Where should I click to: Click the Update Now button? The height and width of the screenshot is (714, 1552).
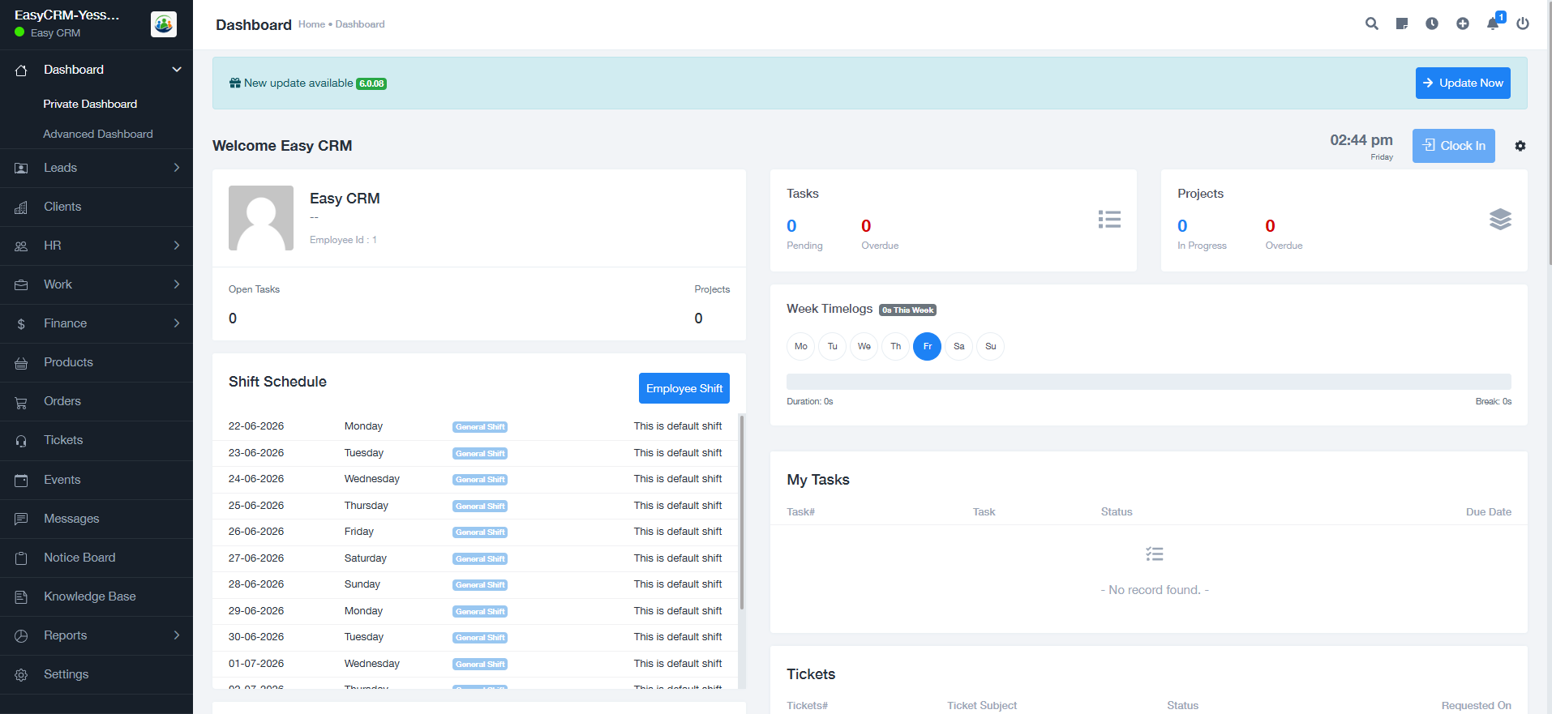(1463, 83)
